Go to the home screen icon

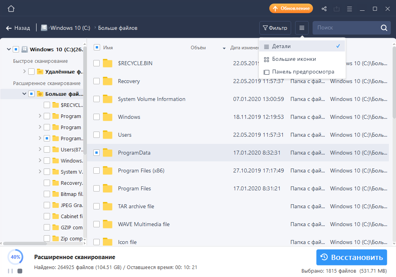click(11, 9)
